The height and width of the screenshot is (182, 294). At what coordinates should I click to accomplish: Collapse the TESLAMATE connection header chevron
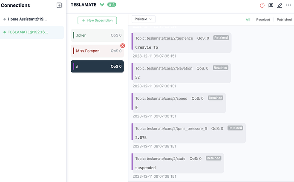tap(102, 5)
